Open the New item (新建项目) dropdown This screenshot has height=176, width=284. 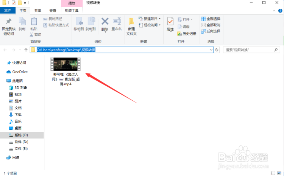click(x=150, y=19)
